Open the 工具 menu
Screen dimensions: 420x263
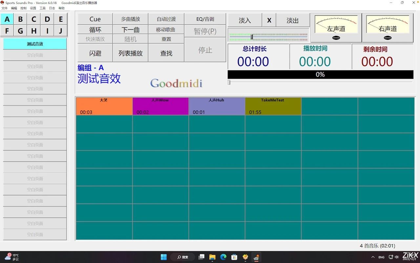click(42, 8)
